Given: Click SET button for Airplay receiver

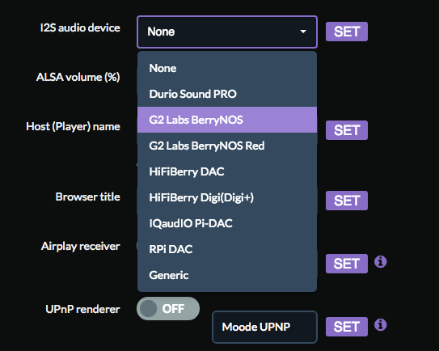Looking at the screenshot, I should point(347,264).
